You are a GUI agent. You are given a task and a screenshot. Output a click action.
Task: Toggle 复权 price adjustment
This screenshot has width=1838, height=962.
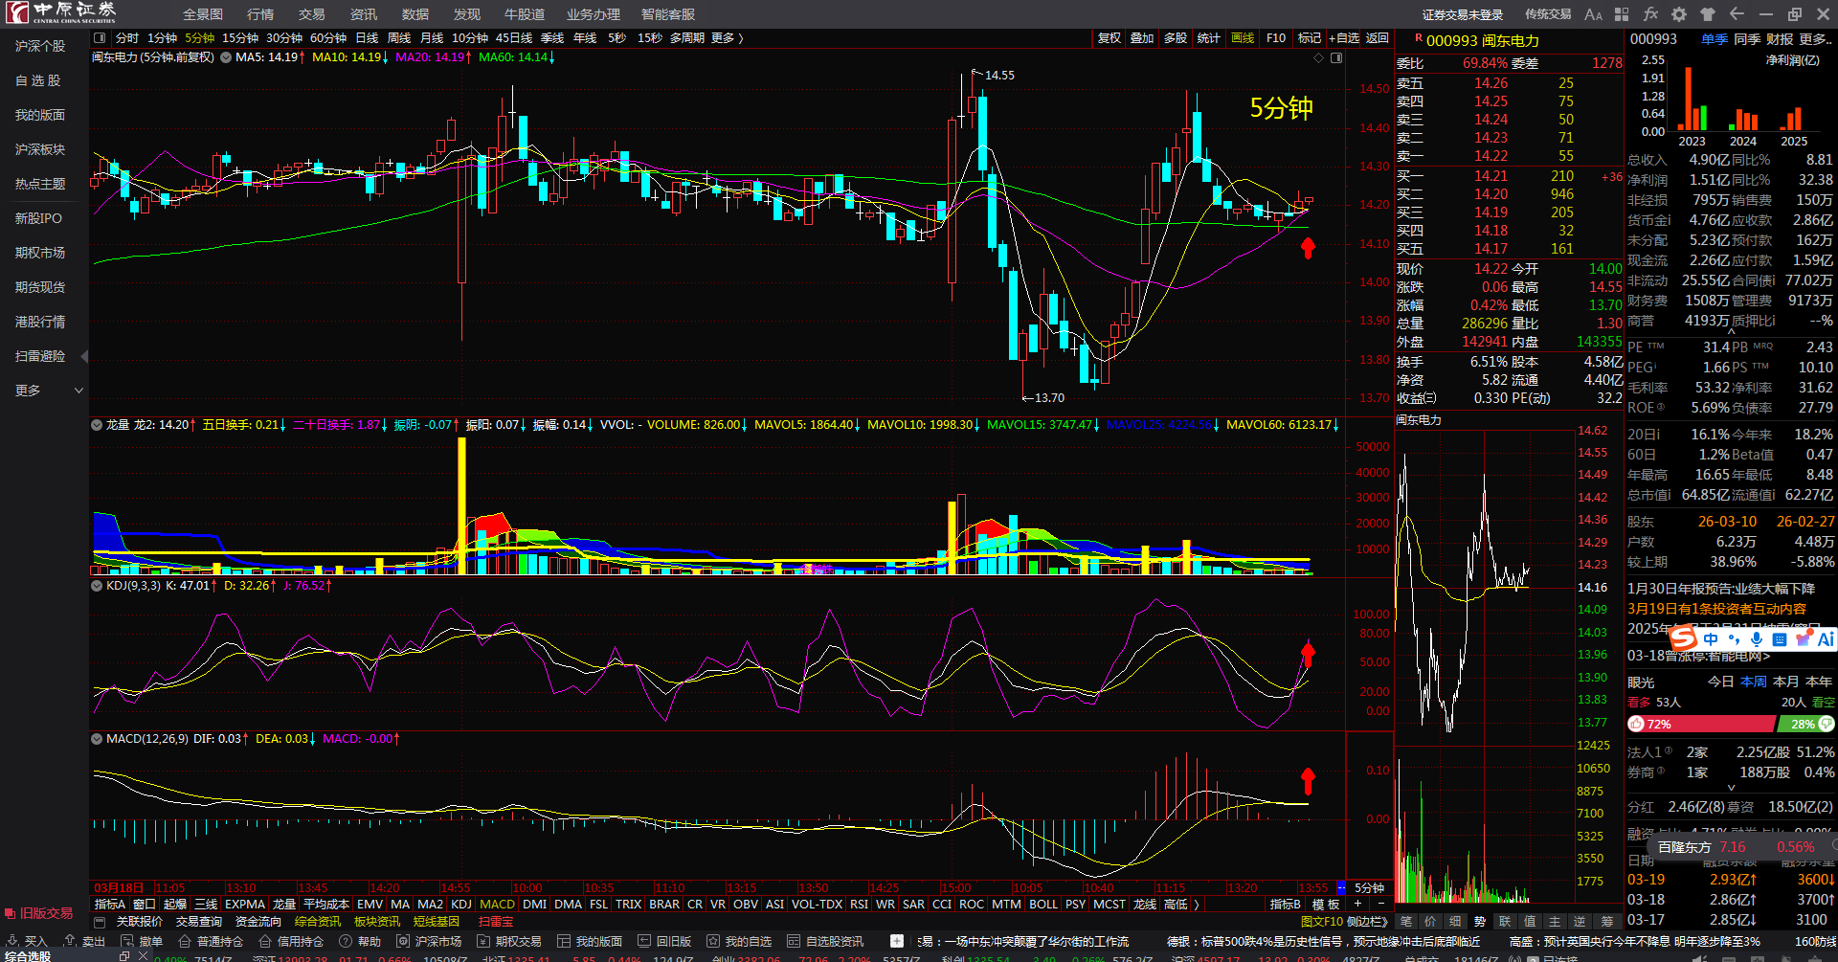coord(1110,38)
